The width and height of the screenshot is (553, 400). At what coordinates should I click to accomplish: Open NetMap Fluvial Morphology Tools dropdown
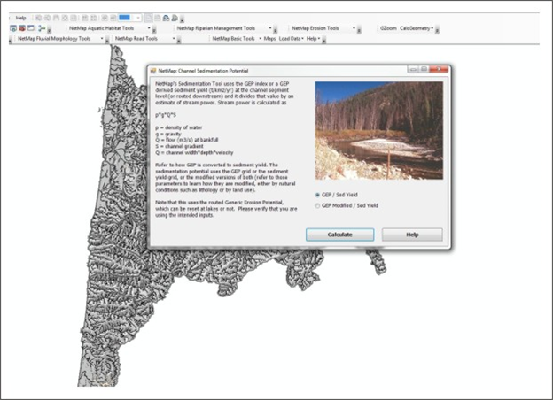(x=60, y=39)
